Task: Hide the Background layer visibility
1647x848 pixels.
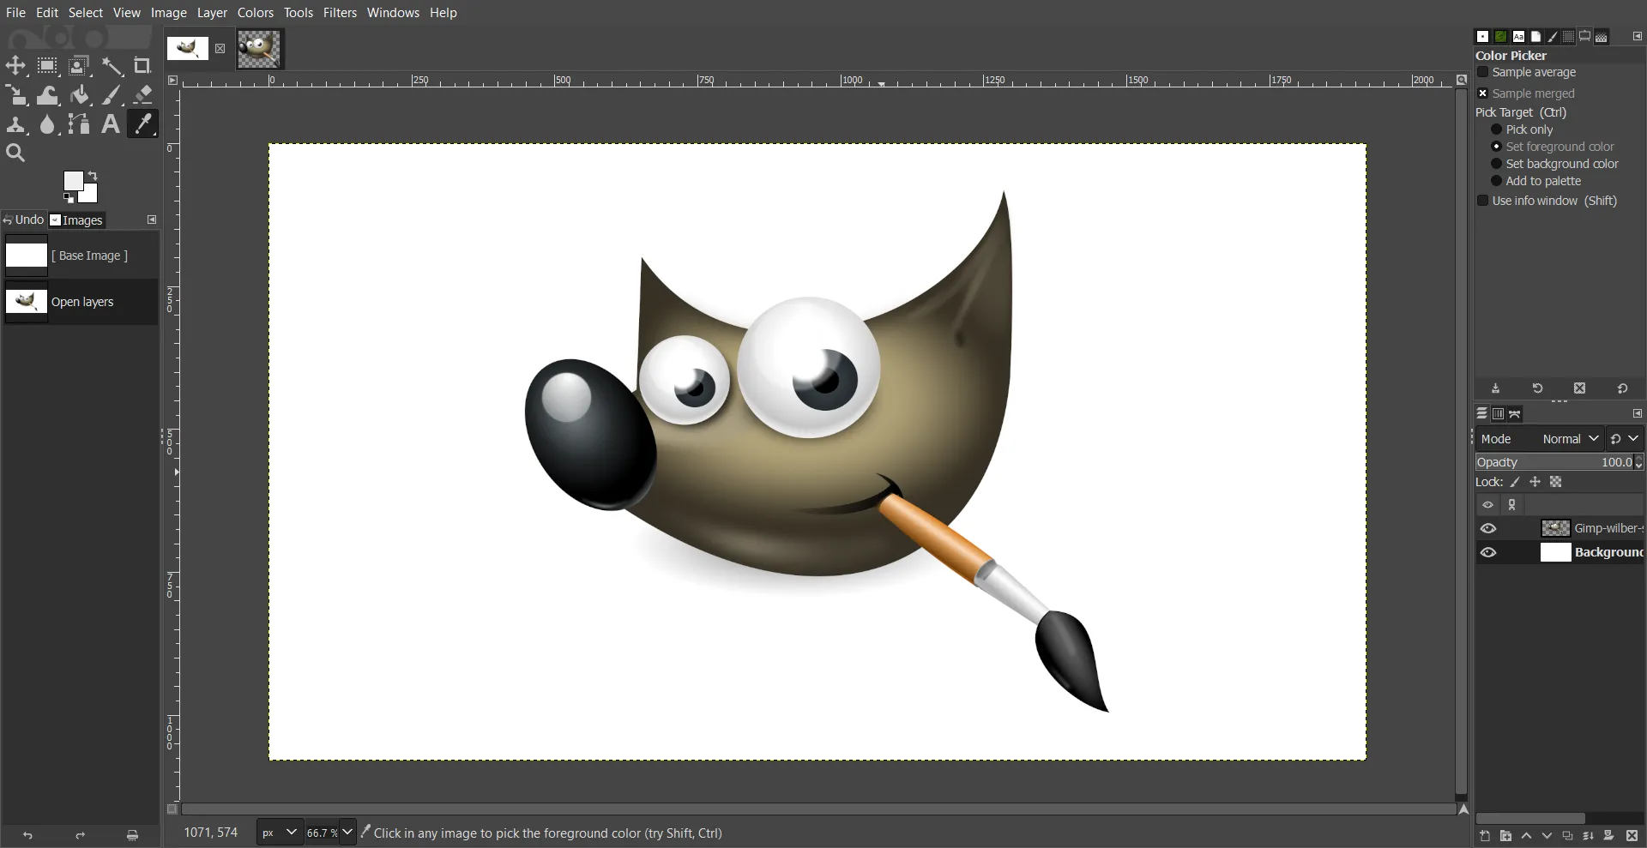Action: pos(1487,552)
